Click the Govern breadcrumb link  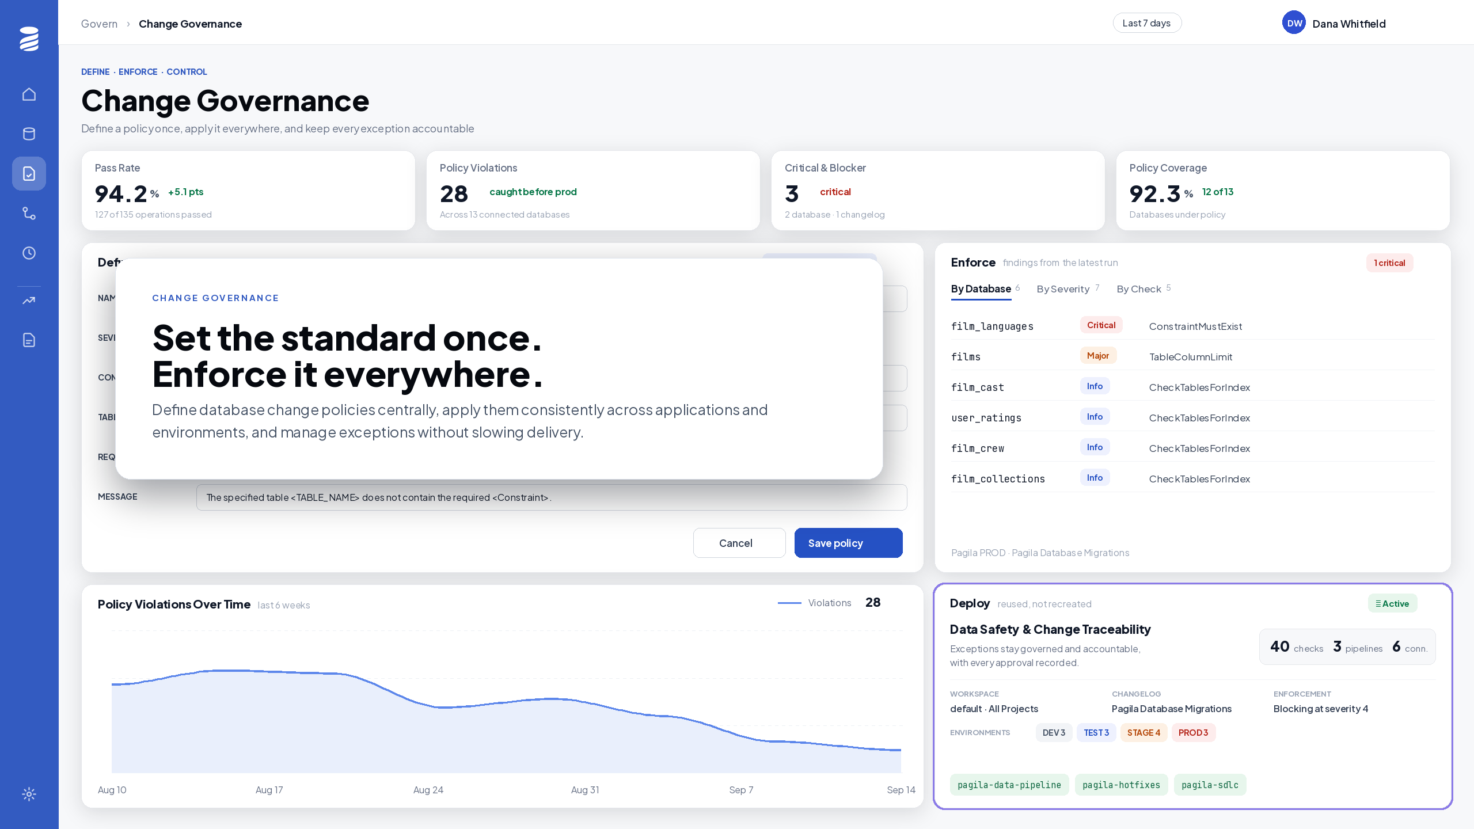coord(99,24)
